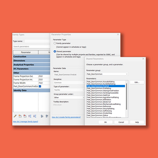Select Pset_DoorCommon.FireRating in the parameter list

pyautogui.click(x=99, y=88)
